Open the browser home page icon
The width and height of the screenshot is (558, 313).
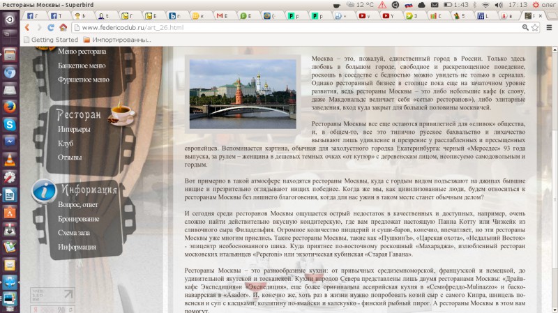coord(63,27)
